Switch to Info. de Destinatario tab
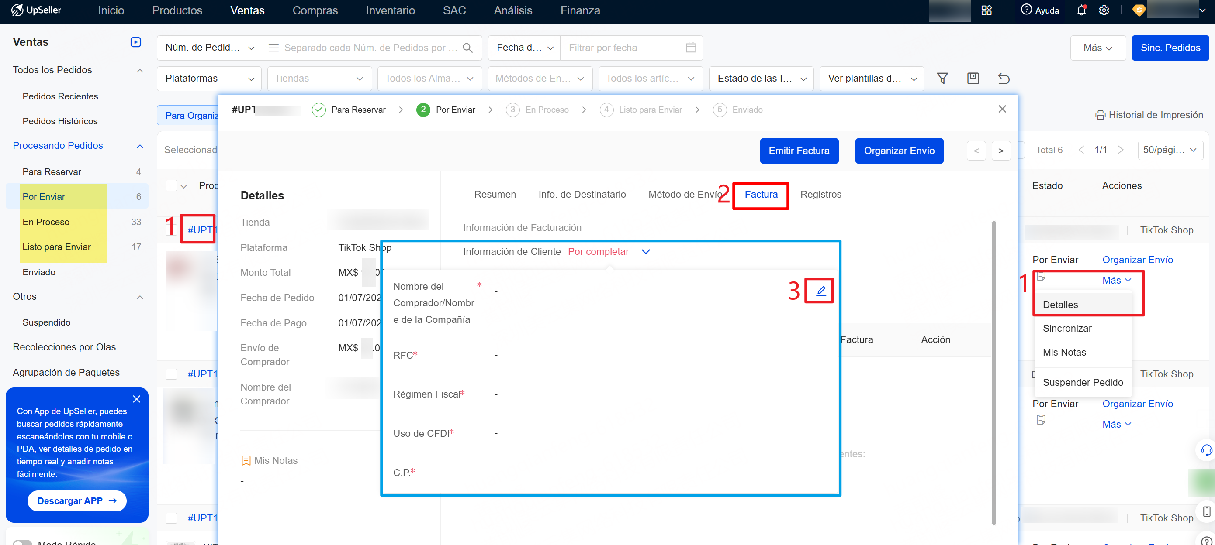Viewport: 1215px width, 545px height. 582,194
